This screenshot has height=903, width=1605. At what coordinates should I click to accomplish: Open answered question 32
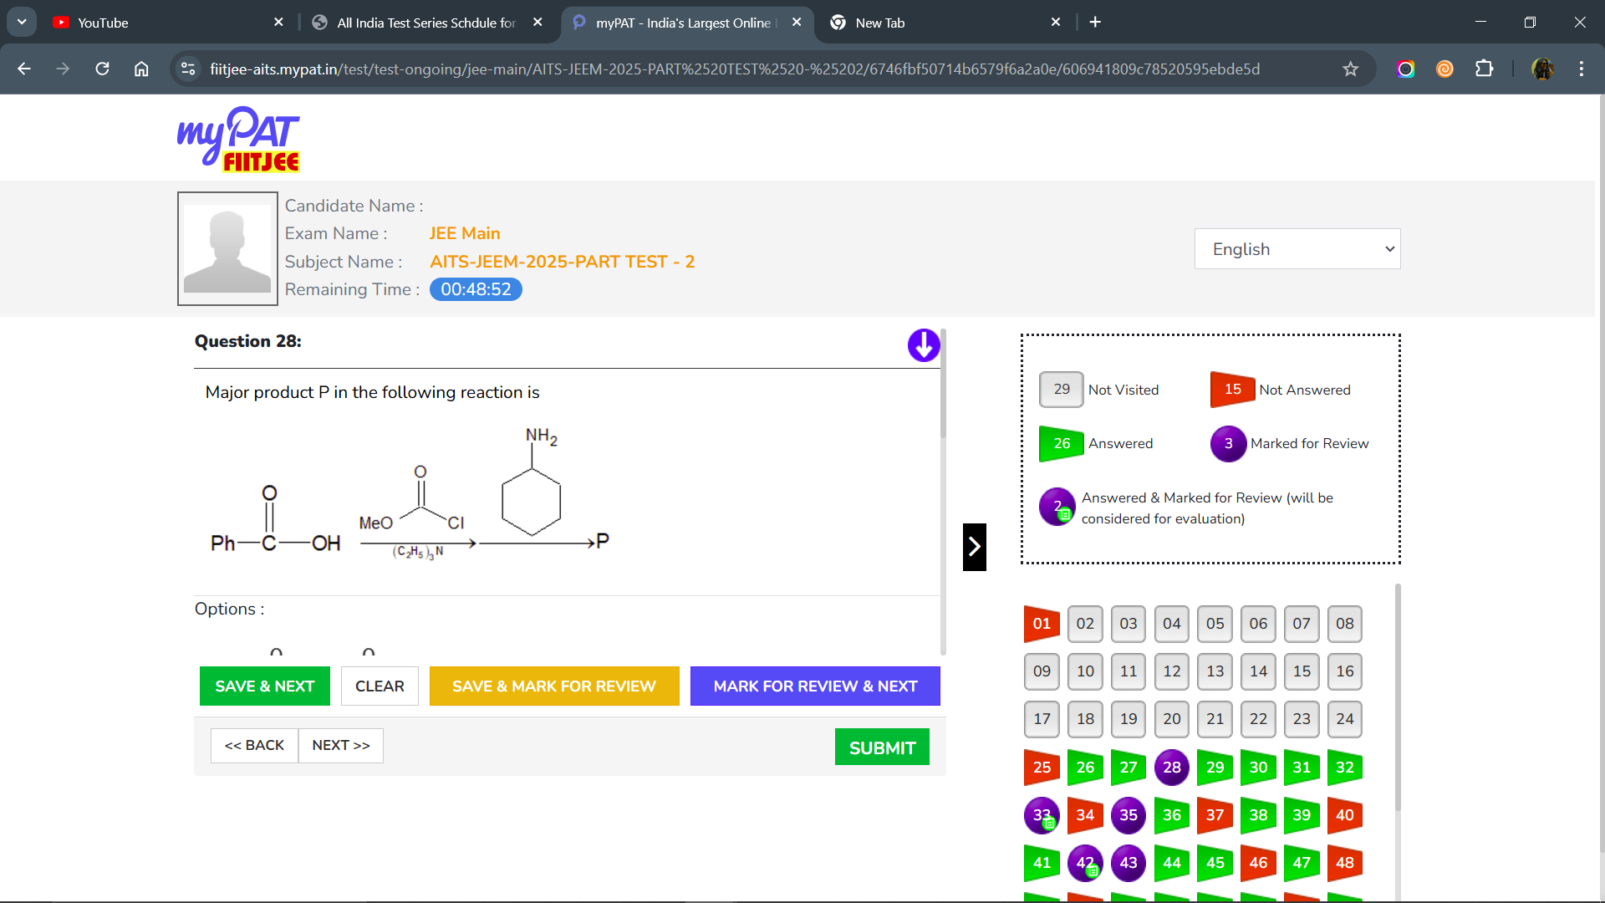tap(1345, 768)
